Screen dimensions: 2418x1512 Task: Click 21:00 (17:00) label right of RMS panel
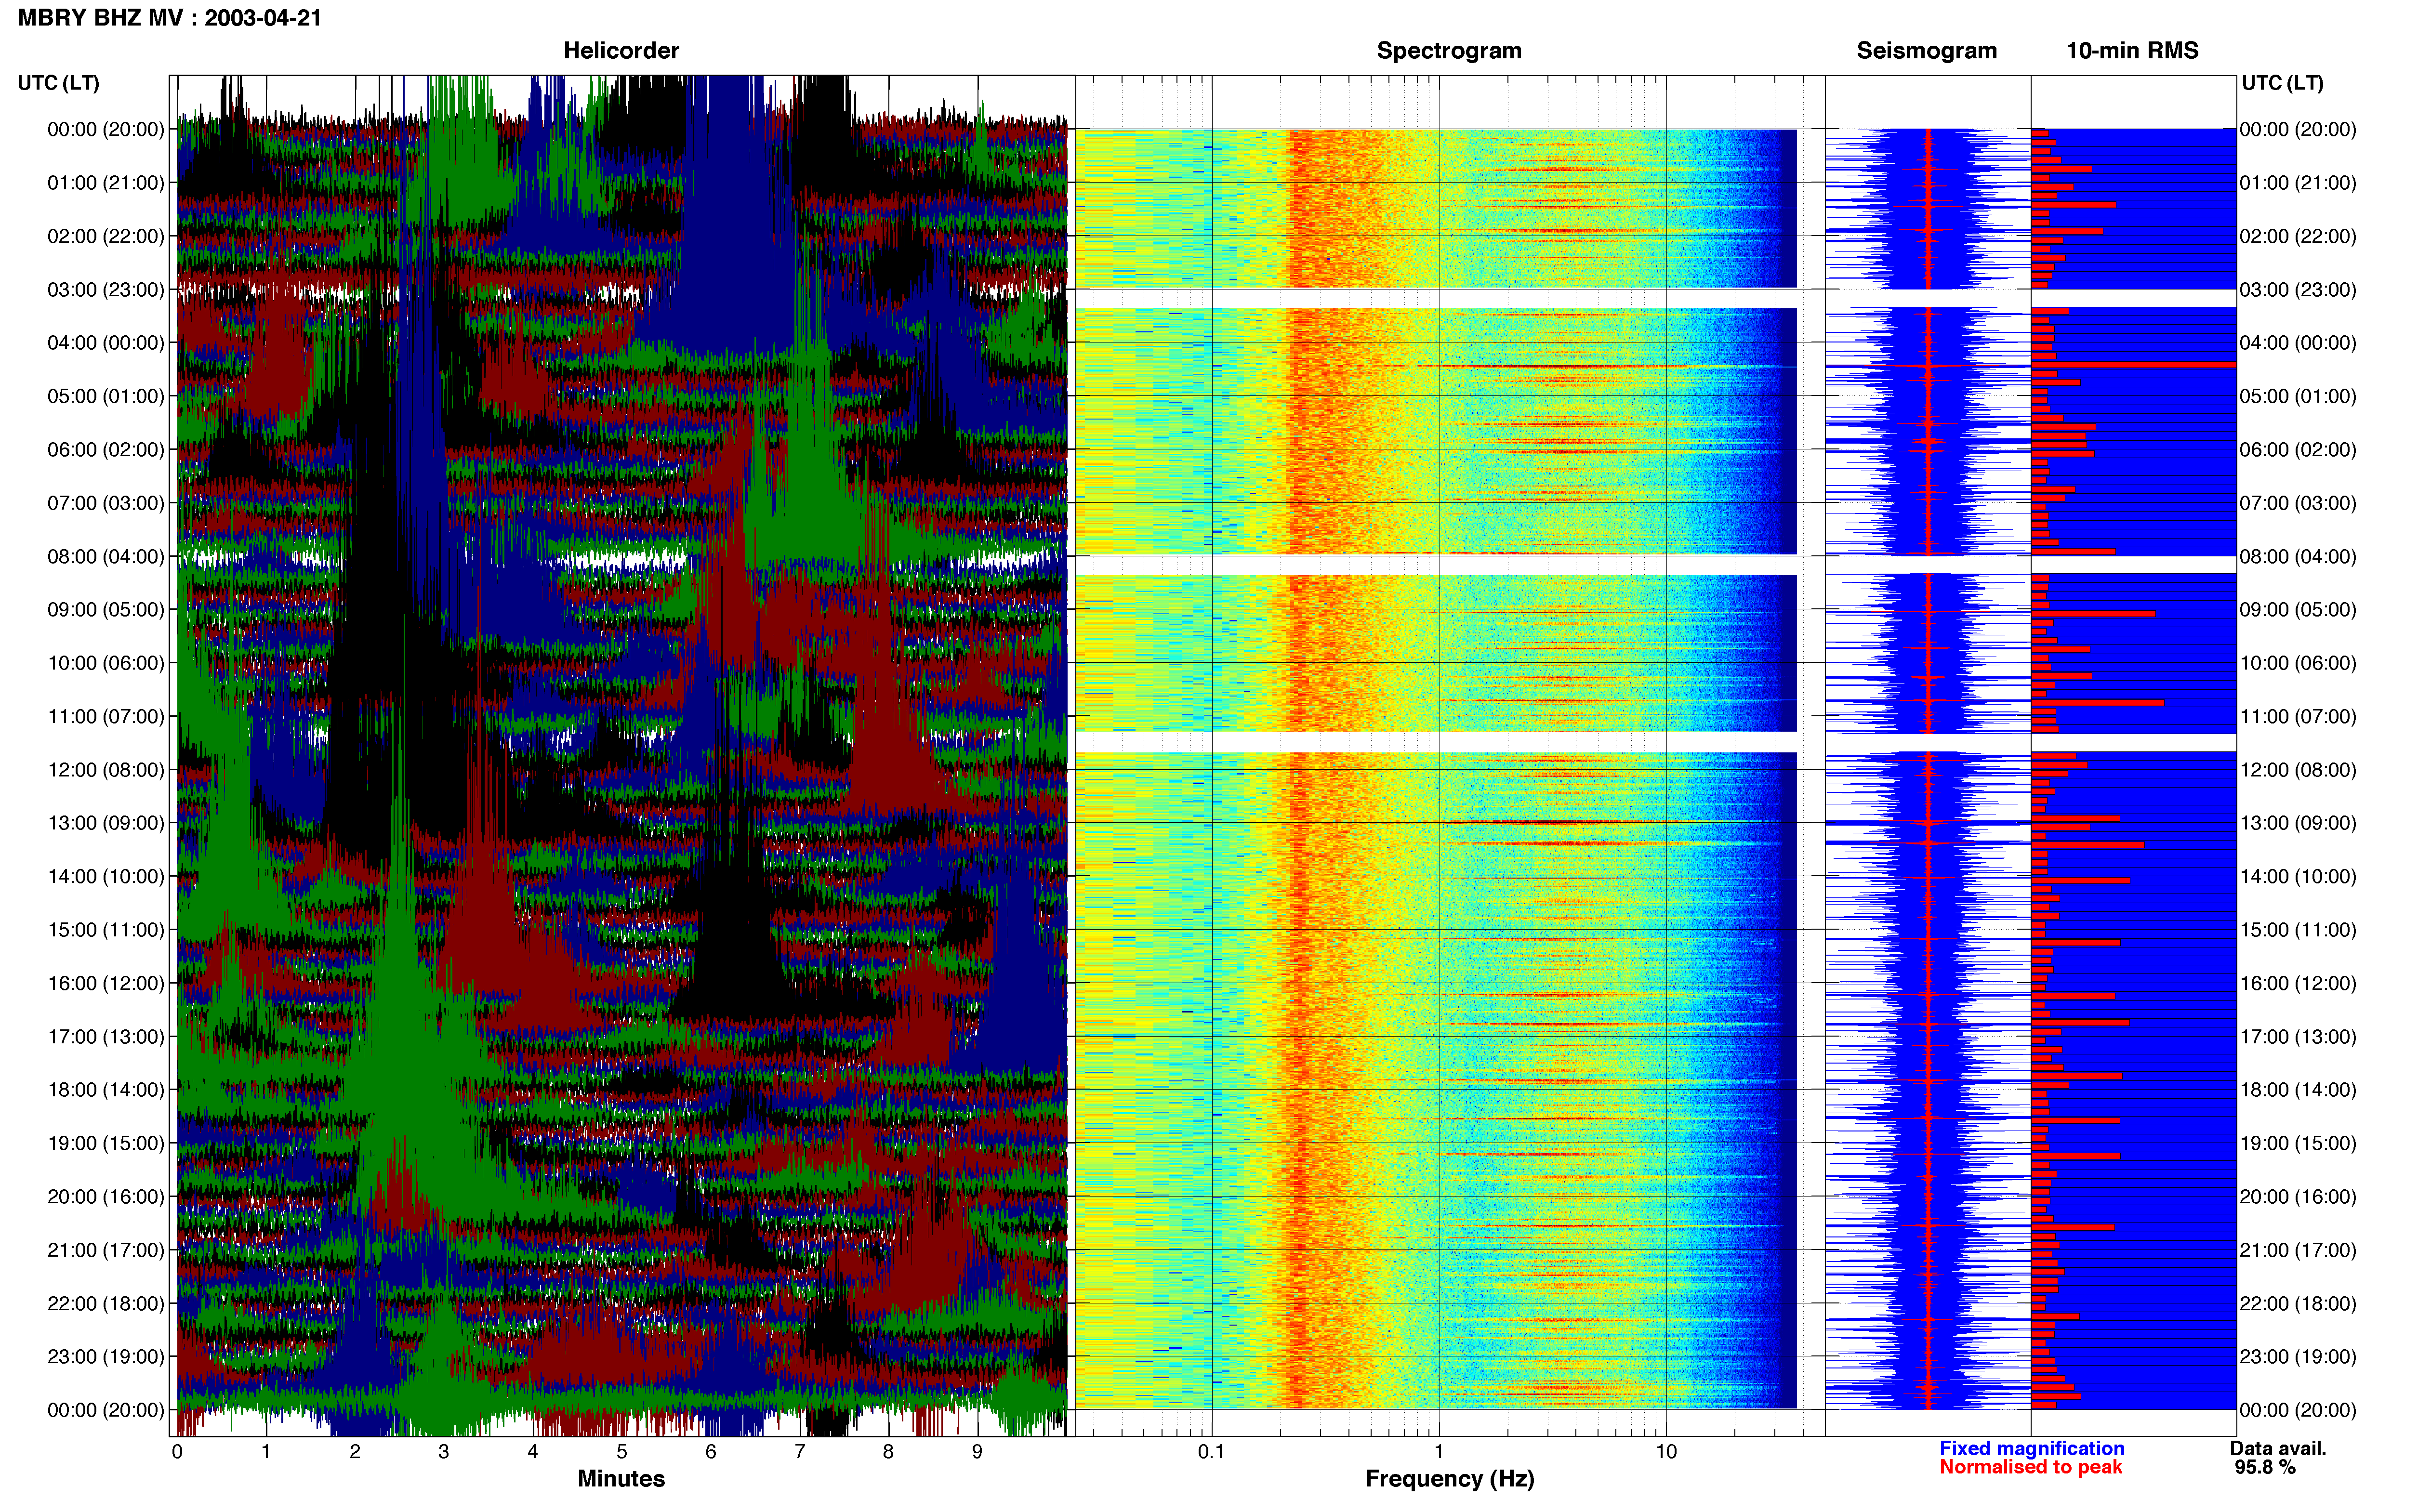point(2298,1250)
